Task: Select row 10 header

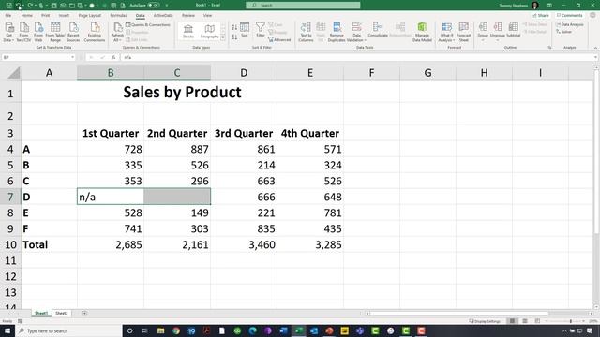Action: (x=10, y=244)
